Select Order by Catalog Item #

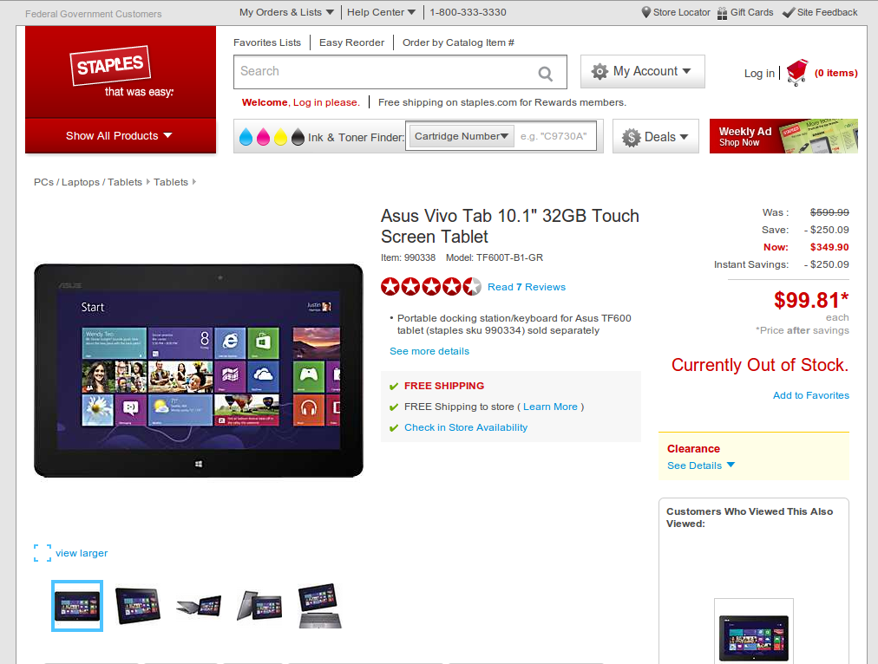(458, 42)
